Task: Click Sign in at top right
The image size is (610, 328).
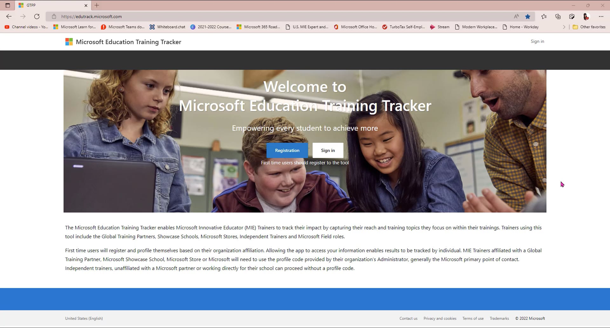Action: pyautogui.click(x=537, y=41)
